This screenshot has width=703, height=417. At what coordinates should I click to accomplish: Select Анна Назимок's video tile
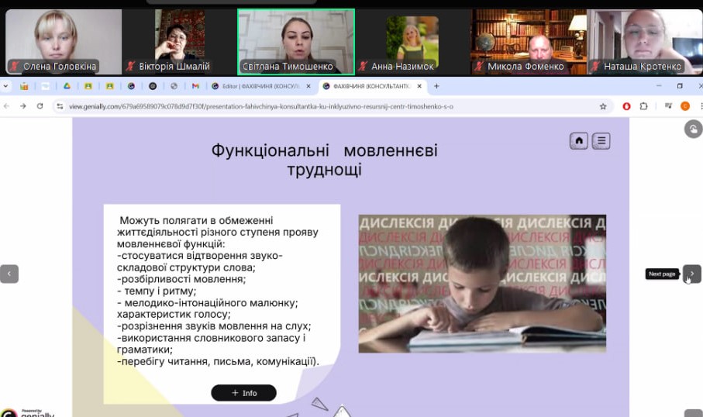point(412,42)
